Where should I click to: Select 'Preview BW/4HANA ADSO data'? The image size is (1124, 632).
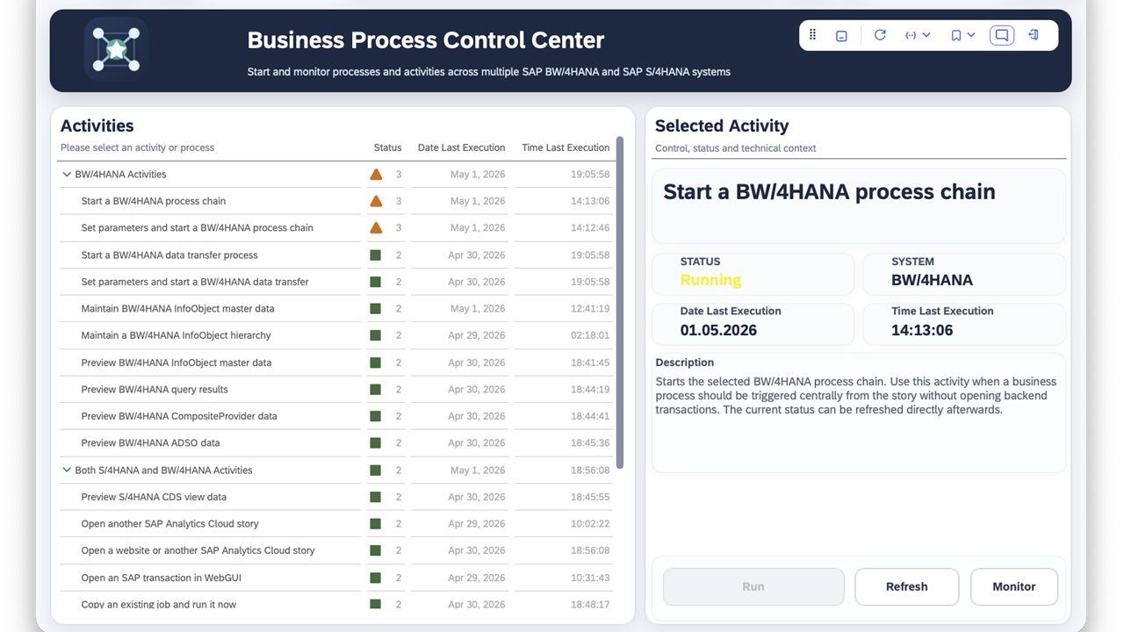coord(151,443)
